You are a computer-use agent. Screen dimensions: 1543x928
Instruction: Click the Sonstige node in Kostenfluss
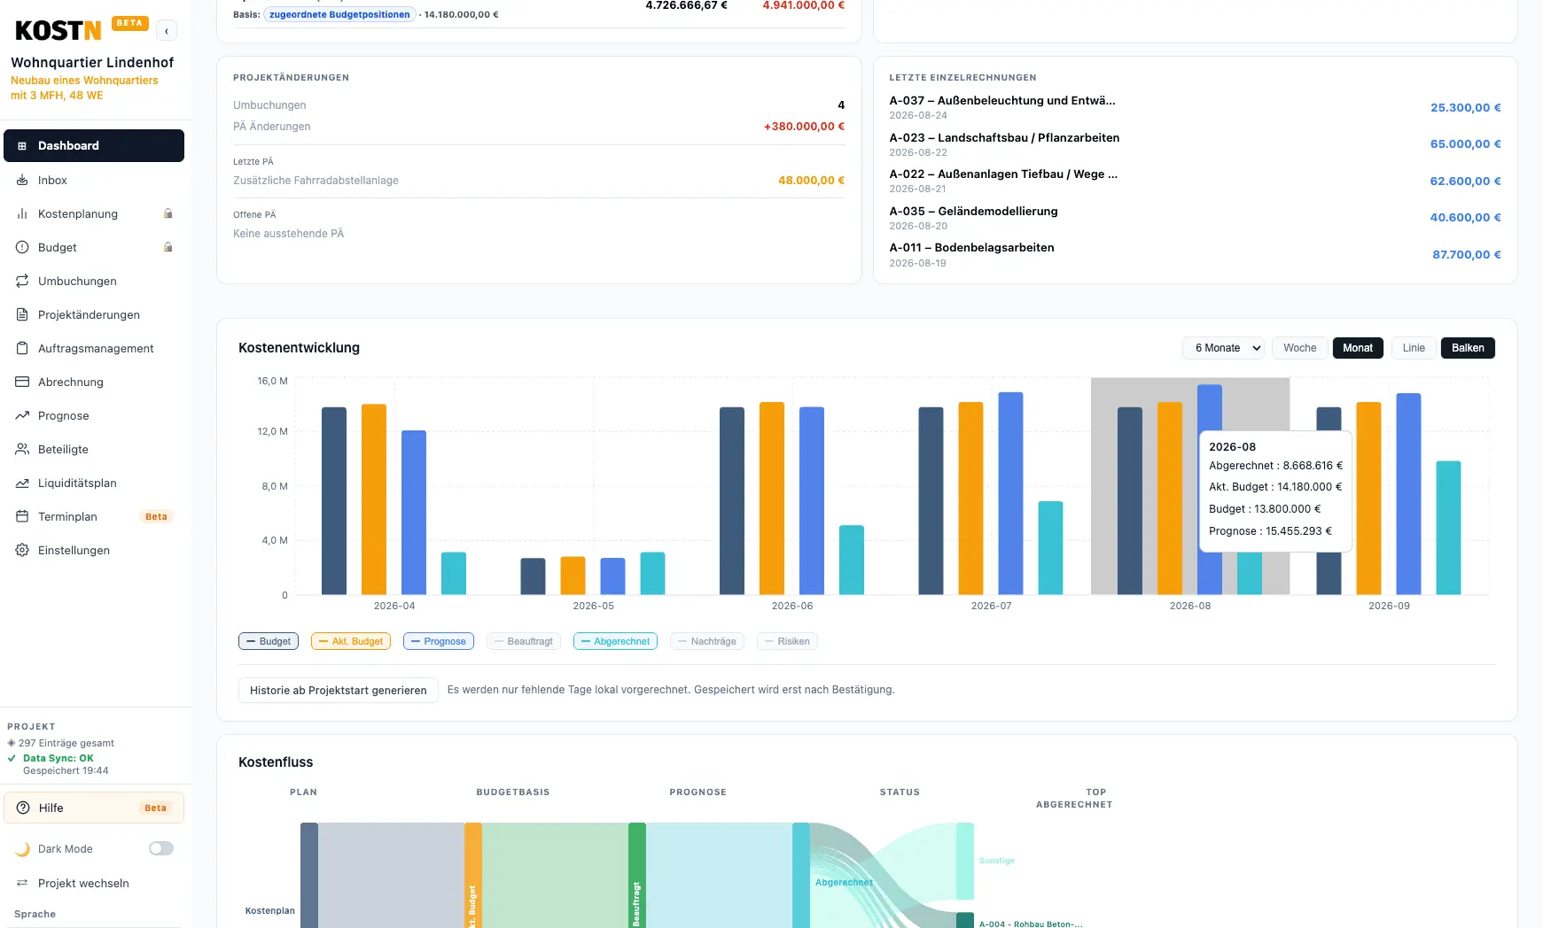click(x=965, y=861)
